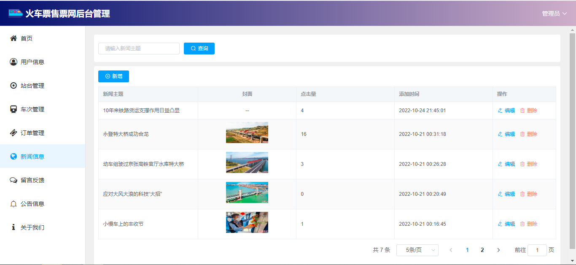Go to next page with right chevron
The image size is (576, 265).
[x=498, y=250]
